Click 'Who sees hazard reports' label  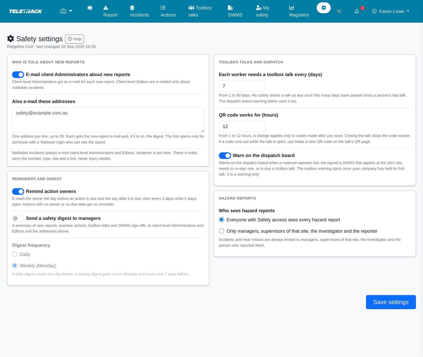[247, 211]
